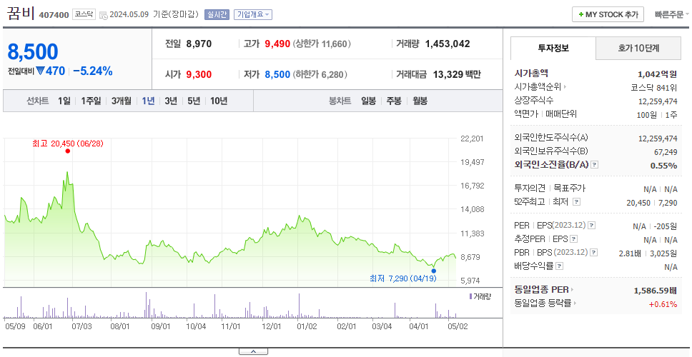Click the 거래량 value 1,453,042
This screenshot has width=692, height=357.
pos(448,44)
